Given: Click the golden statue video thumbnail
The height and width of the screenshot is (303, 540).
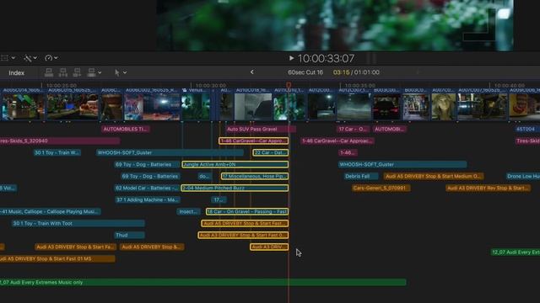Looking at the screenshot, I should (x=444, y=107).
